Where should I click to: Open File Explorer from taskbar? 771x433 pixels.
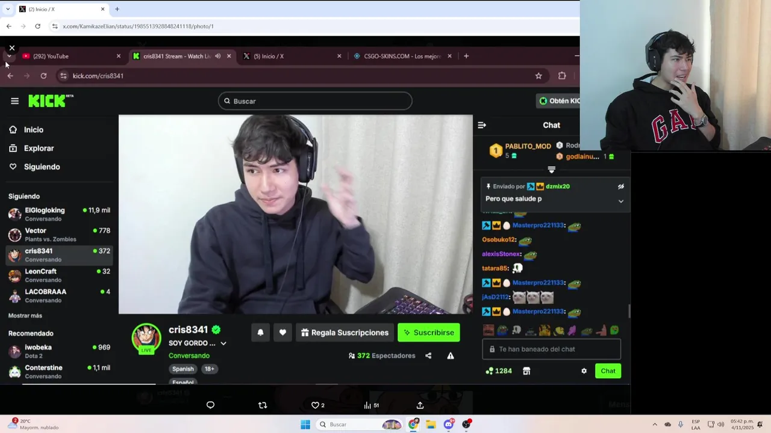[431, 425]
